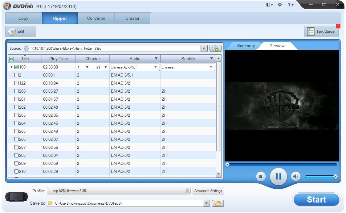
Task: Click the preview seek bar track
Action: pos(281,165)
